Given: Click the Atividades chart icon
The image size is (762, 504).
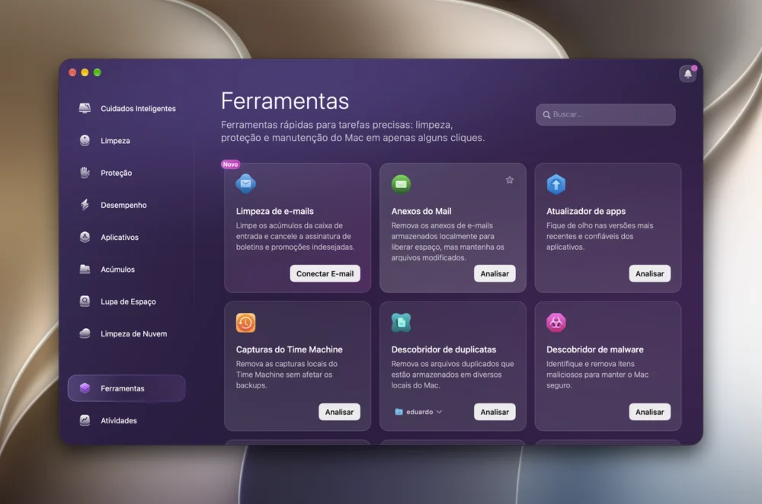Looking at the screenshot, I should pos(85,420).
